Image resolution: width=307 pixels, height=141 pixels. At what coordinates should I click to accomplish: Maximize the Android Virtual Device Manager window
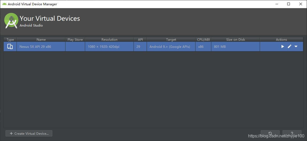click(289, 4)
